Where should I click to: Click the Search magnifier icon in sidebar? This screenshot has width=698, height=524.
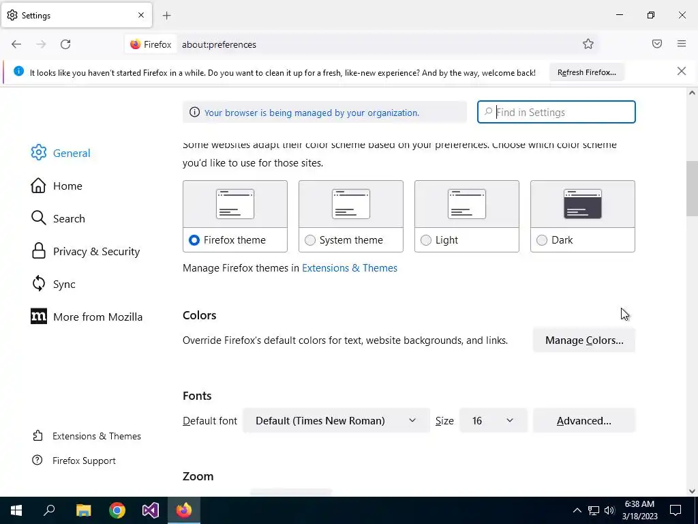click(x=38, y=218)
